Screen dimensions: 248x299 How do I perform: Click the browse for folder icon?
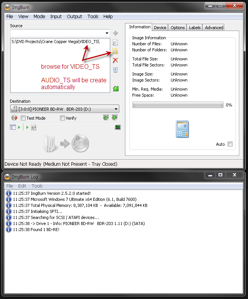pyautogui.click(x=116, y=52)
